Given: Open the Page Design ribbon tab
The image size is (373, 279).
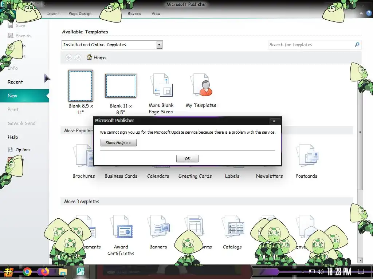Looking at the screenshot, I should (x=80, y=13).
